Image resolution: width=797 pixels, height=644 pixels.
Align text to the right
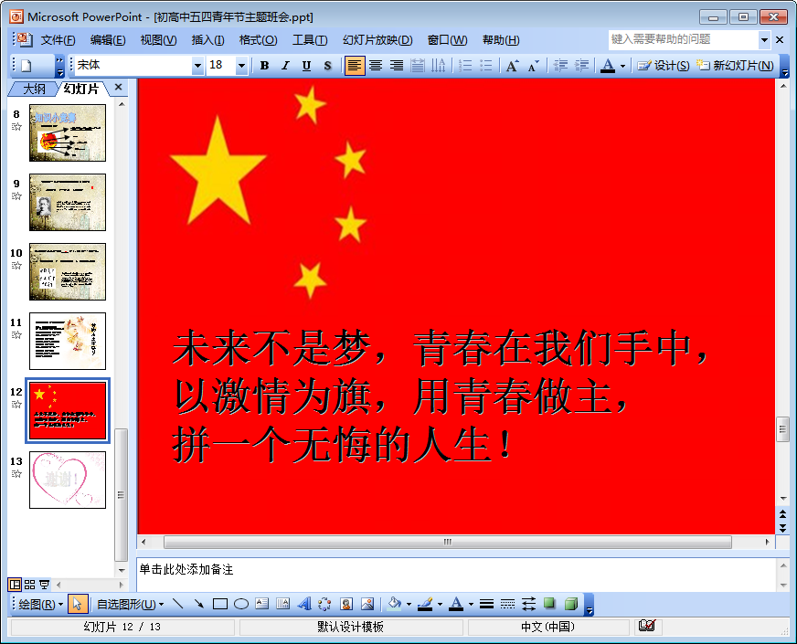[x=397, y=66]
